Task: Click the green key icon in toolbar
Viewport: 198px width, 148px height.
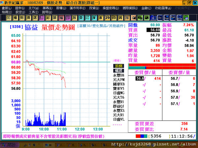Action: (x=186, y=18)
